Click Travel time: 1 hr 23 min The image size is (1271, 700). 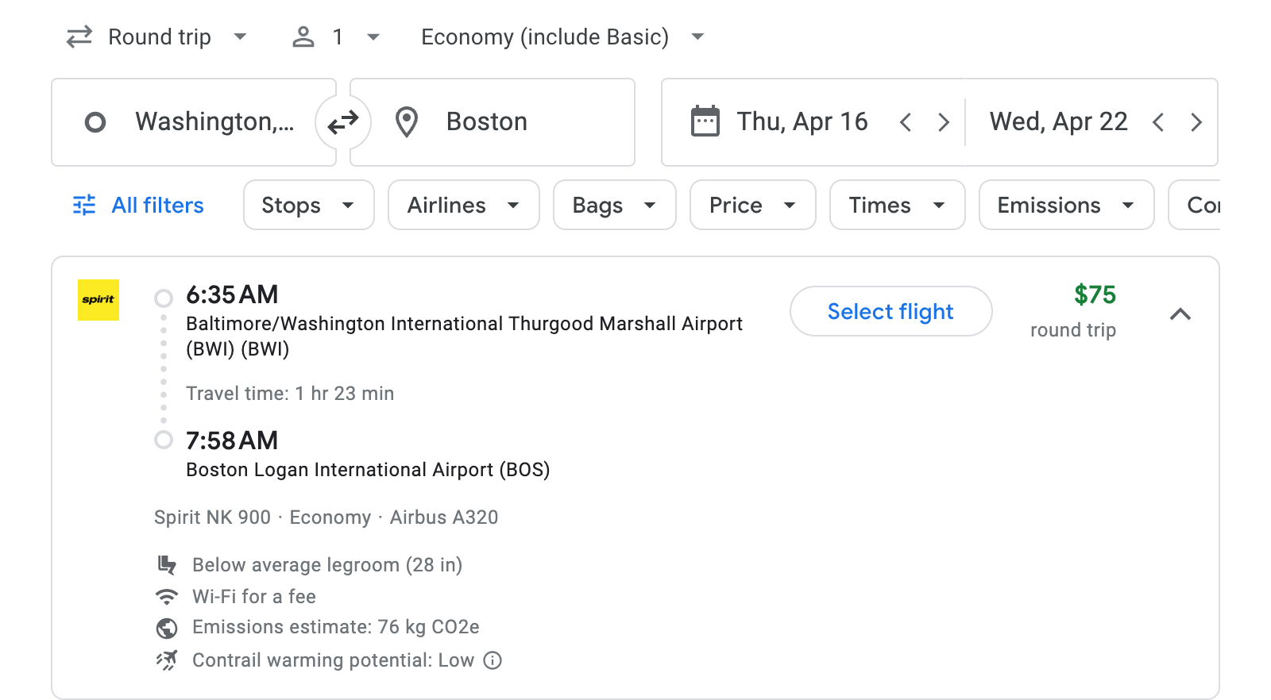pyautogui.click(x=290, y=394)
